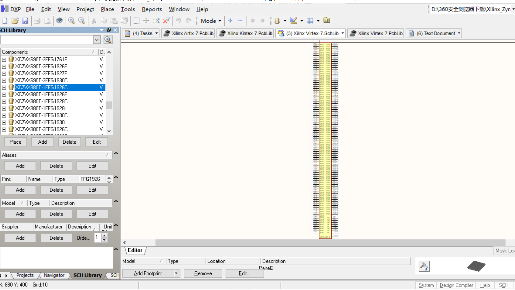Open Model Manager toolbar icon
The image size is (515, 290).
(x=327, y=21)
